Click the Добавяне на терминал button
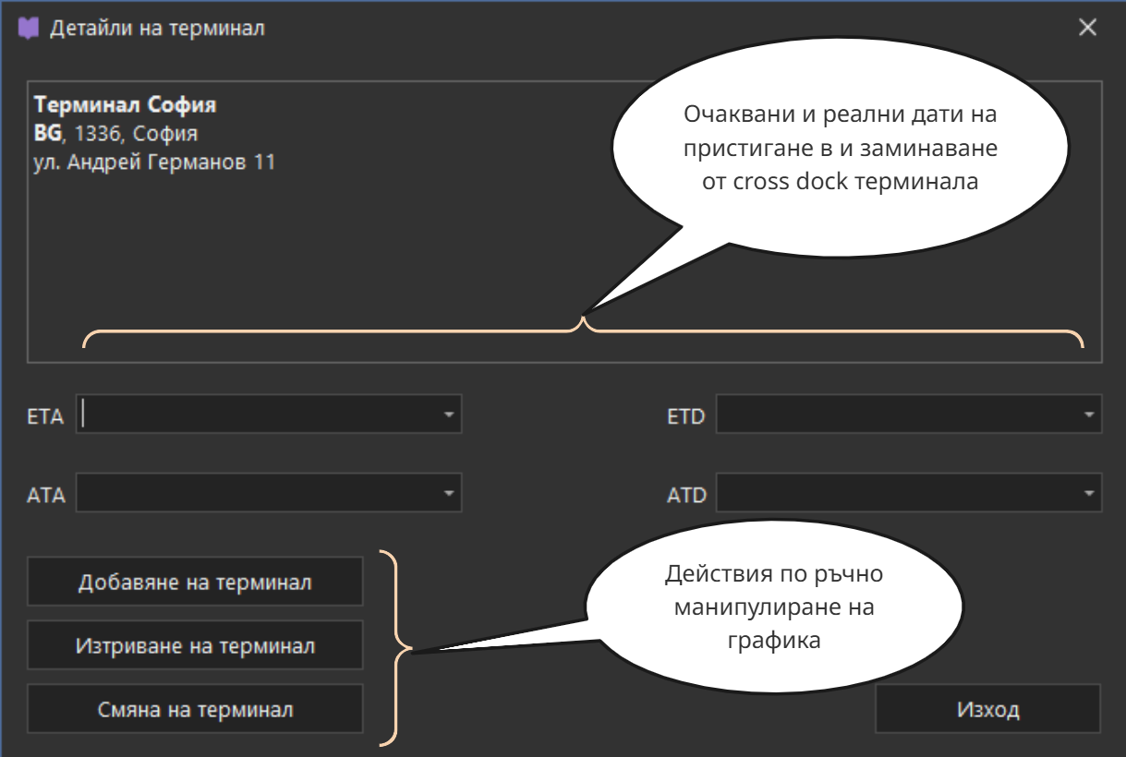This screenshot has height=757, width=1126. 195,582
